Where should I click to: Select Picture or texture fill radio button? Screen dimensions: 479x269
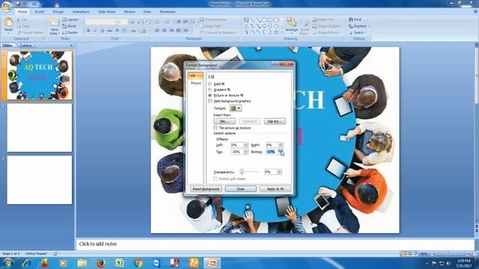(x=210, y=96)
